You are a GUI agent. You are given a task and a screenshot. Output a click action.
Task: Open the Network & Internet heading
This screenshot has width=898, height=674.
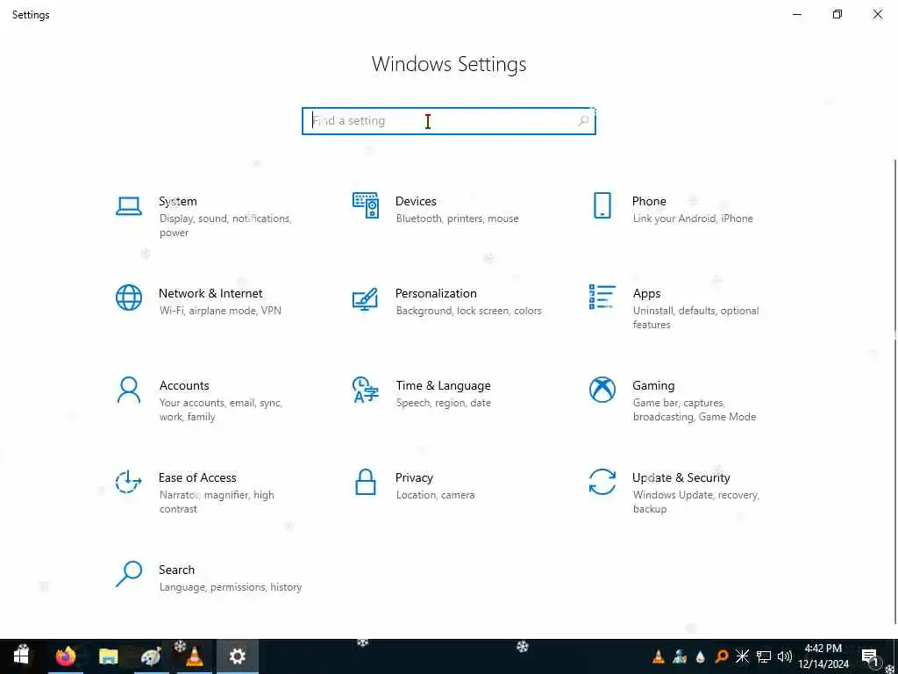tap(210, 293)
